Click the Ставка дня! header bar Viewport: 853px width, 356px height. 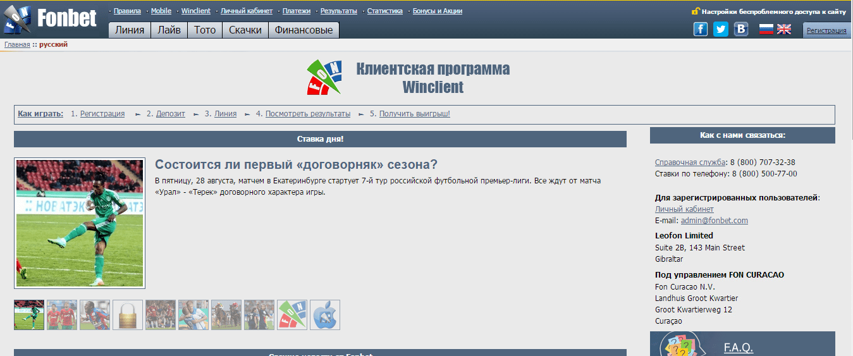[x=320, y=139]
